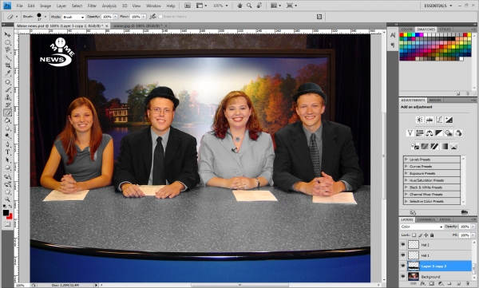This screenshot has height=288, width=479.
Task: Expand the Hue/Saturation Presets list
Action: [x=406, y=180]
